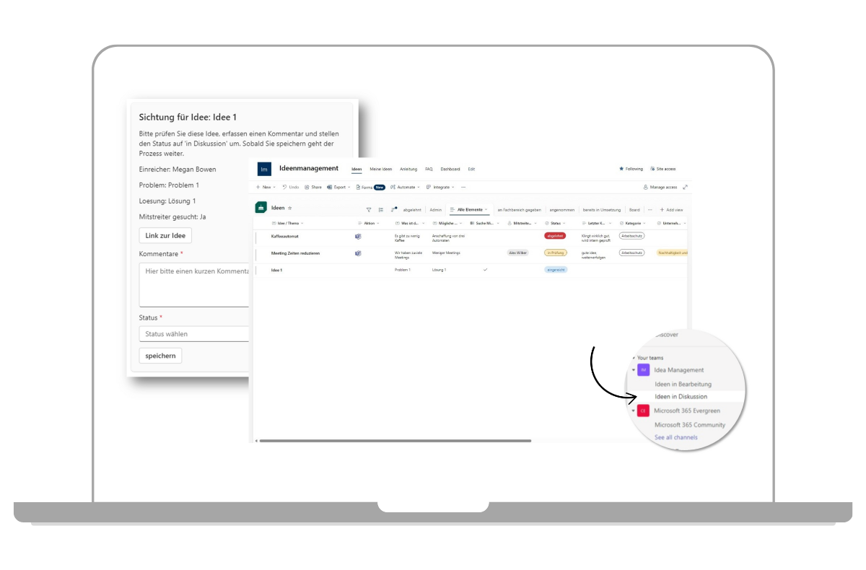The height and width of the screenshot is (570, 866).
Task: Open the Anleitung navigation tab
Action: coord(408,169)
